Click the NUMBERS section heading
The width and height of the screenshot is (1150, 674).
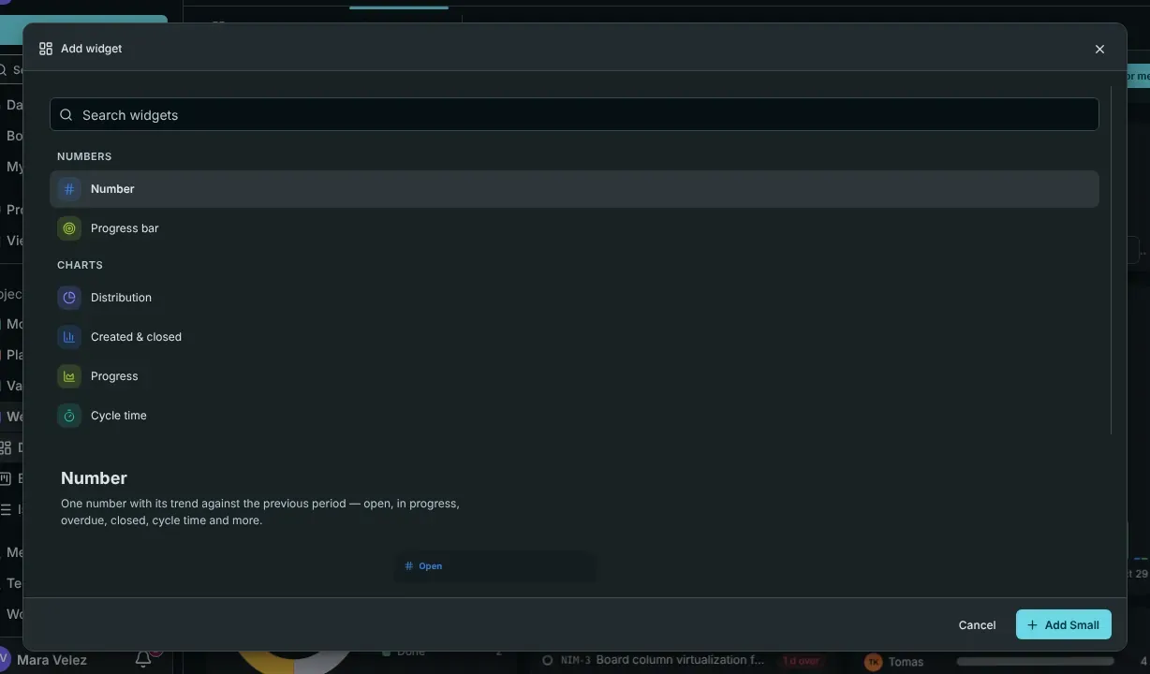pyautogui.click(x=84, y=156)
